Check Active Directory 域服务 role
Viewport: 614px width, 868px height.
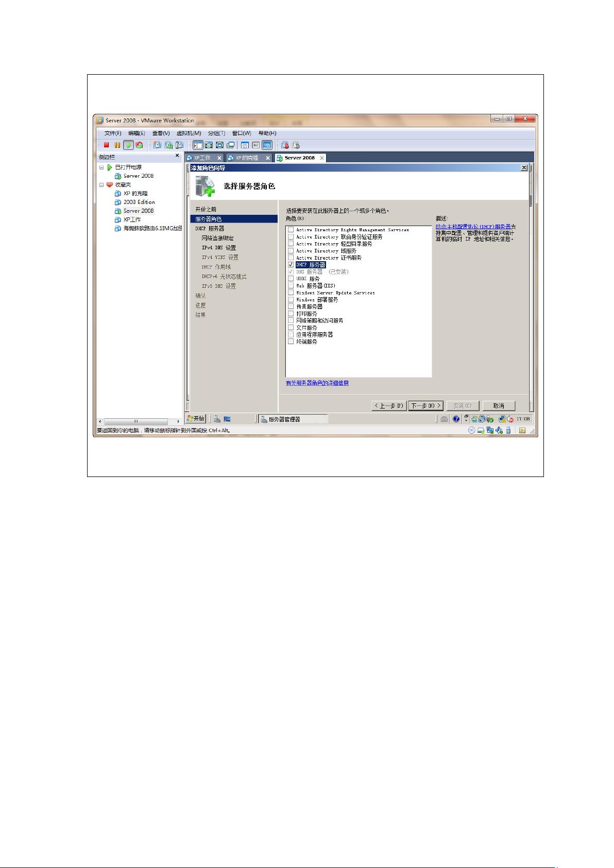click(291, 250)
